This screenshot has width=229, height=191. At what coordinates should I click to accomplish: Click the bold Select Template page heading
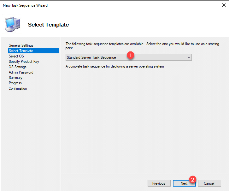(48, 25)
